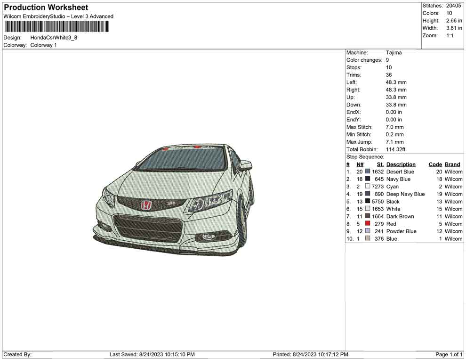Click the Red color swatch

pos(368,223)
